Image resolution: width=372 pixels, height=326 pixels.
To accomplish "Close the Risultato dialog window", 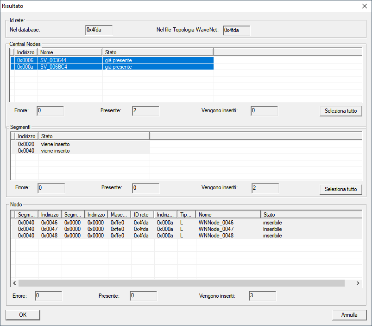I will (x=364, y=6).
